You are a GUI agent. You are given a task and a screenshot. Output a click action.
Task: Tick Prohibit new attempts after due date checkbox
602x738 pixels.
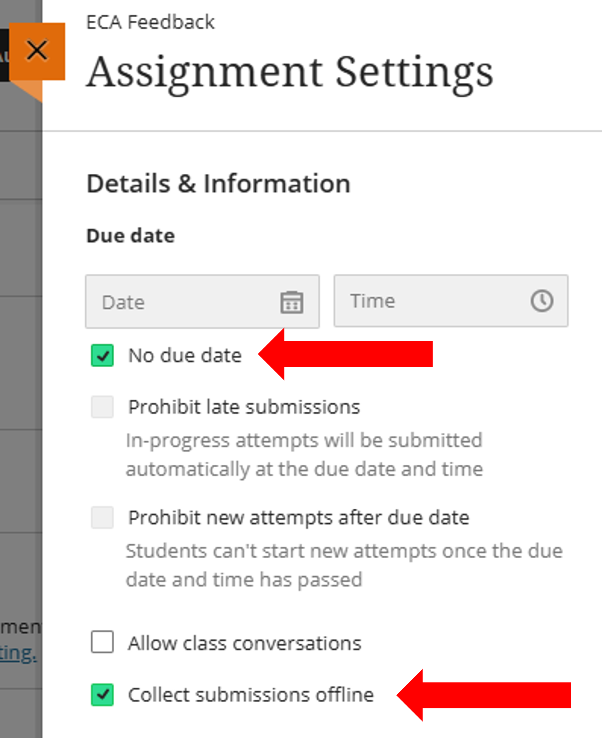[x=102, y=517]
